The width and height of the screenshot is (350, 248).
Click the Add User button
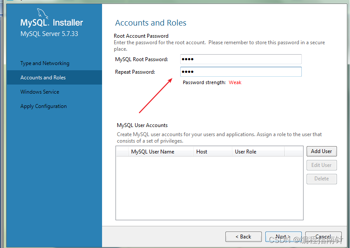point(321,151)
